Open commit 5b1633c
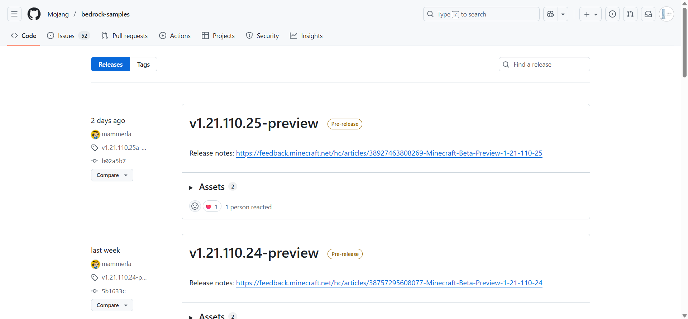Screen dimensions: 688x319 tap(114, 291)
